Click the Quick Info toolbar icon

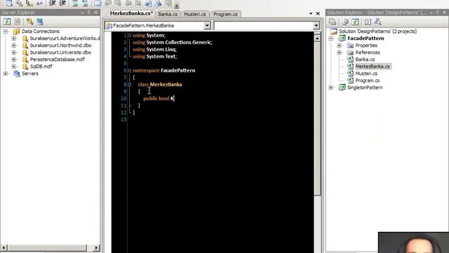pos(29,3)
